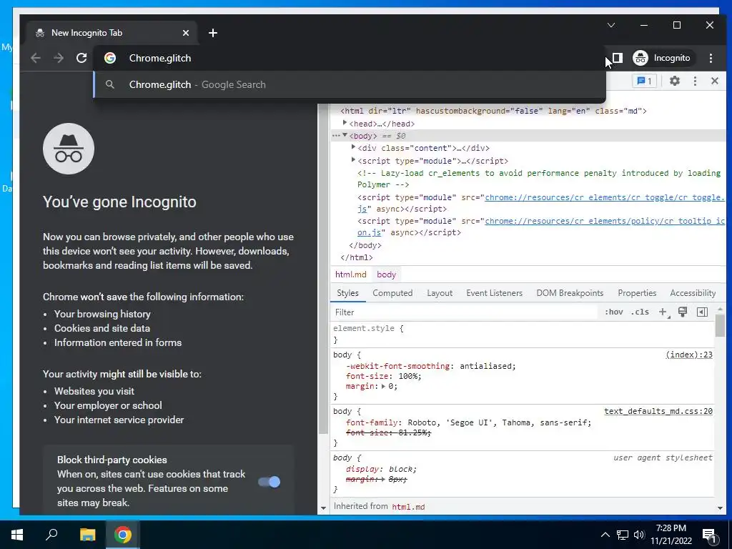
Task: Switch to the Styles tab
Action: (x=348, y=293)
